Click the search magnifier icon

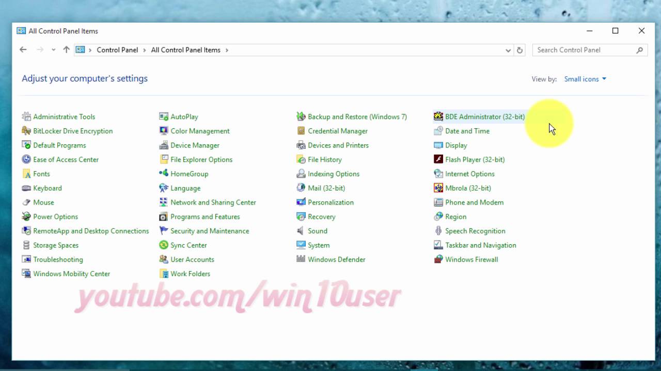pos(639,50)
